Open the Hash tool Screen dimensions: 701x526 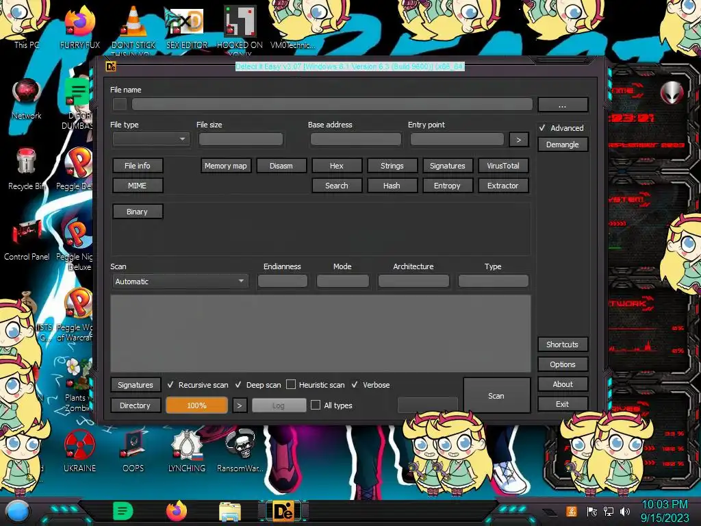point(392,185)
